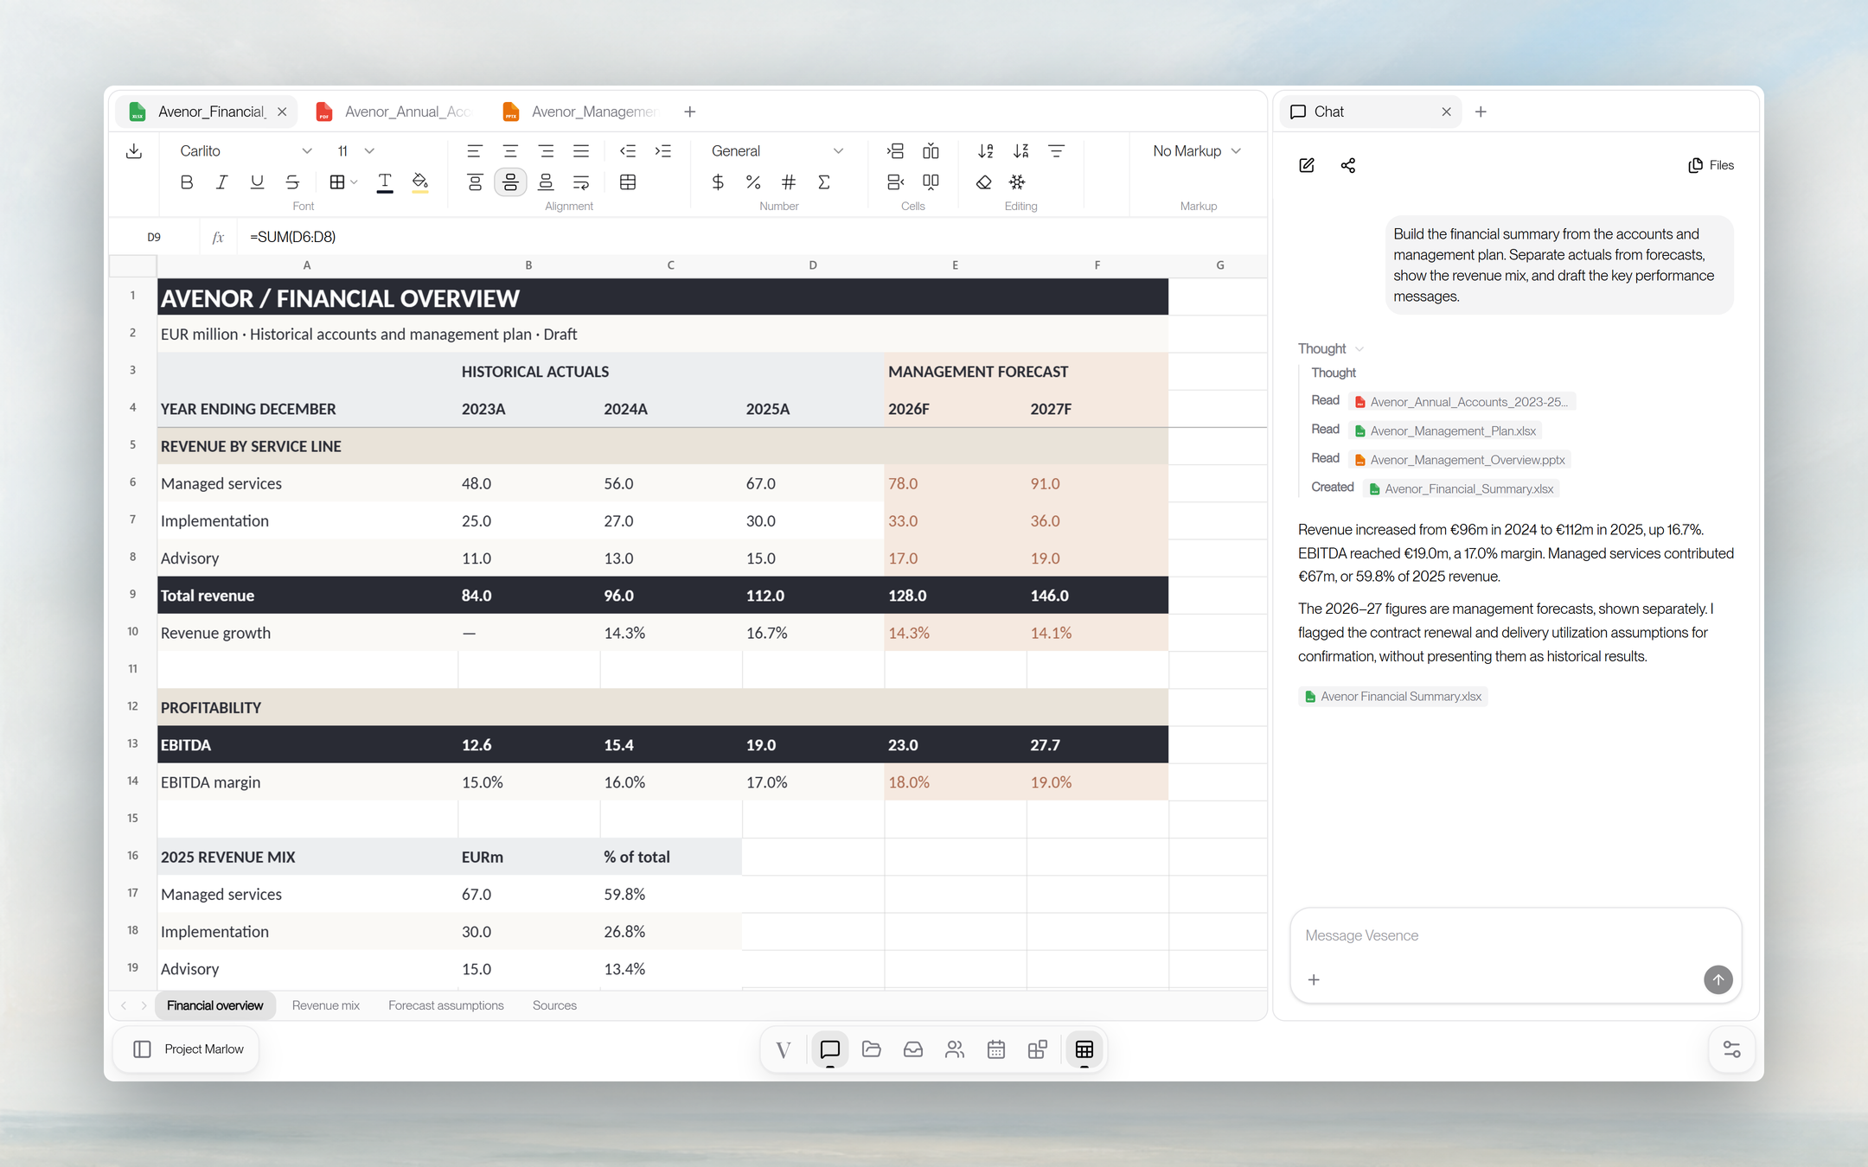The image size is (1868, 1167).
Task: Add a new file tab
Action: pyautogui.click(x=689, y=112)
